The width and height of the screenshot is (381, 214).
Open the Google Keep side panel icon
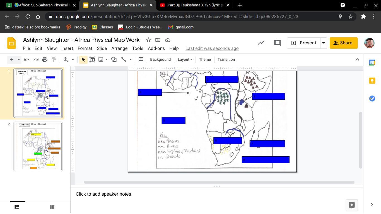point(372,81)
